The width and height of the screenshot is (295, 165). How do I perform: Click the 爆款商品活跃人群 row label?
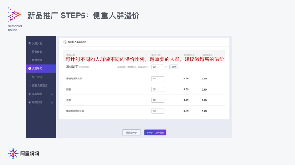tap(75, 111)
